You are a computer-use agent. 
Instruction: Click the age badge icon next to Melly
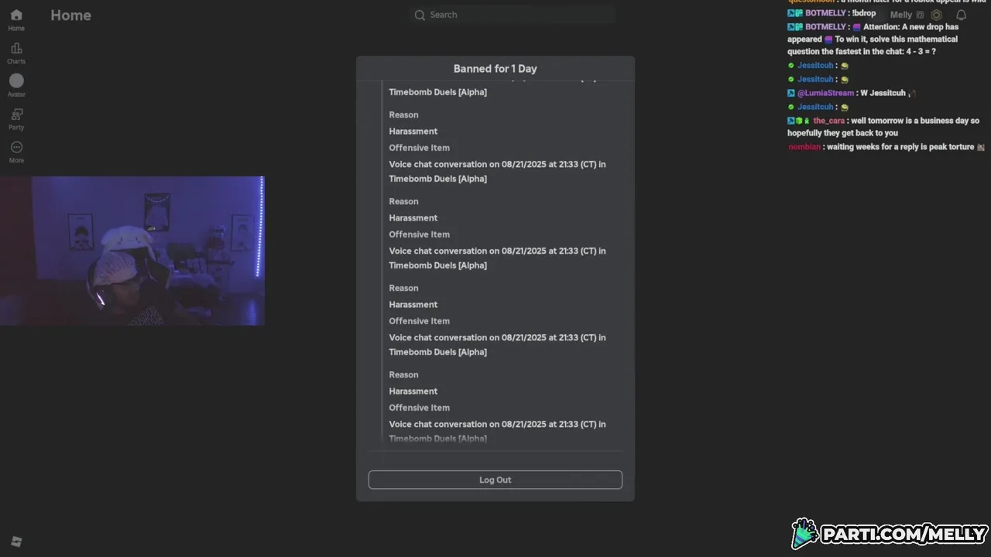920,15
